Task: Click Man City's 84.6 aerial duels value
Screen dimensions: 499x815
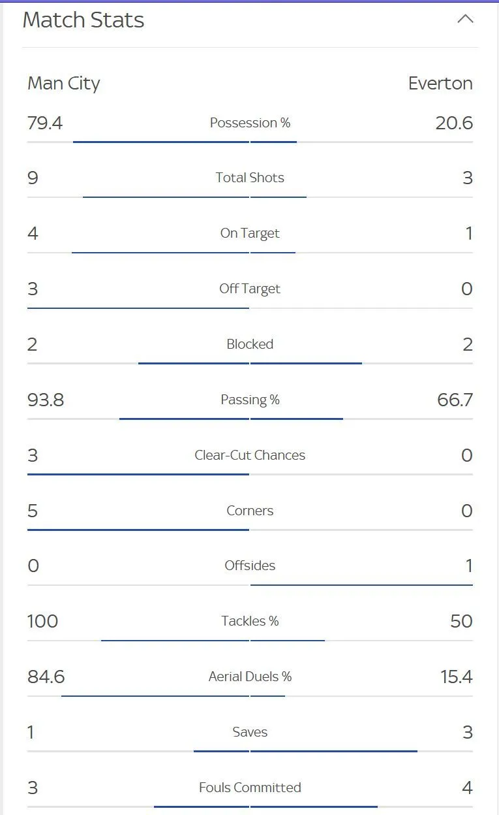Action: (x=46, y=677)
